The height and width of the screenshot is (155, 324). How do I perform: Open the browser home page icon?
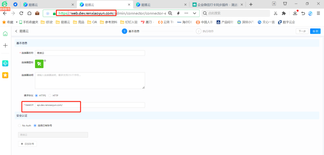click(29, 13)
